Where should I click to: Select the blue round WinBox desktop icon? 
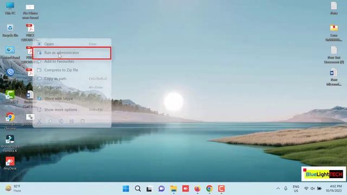(10, 75)
